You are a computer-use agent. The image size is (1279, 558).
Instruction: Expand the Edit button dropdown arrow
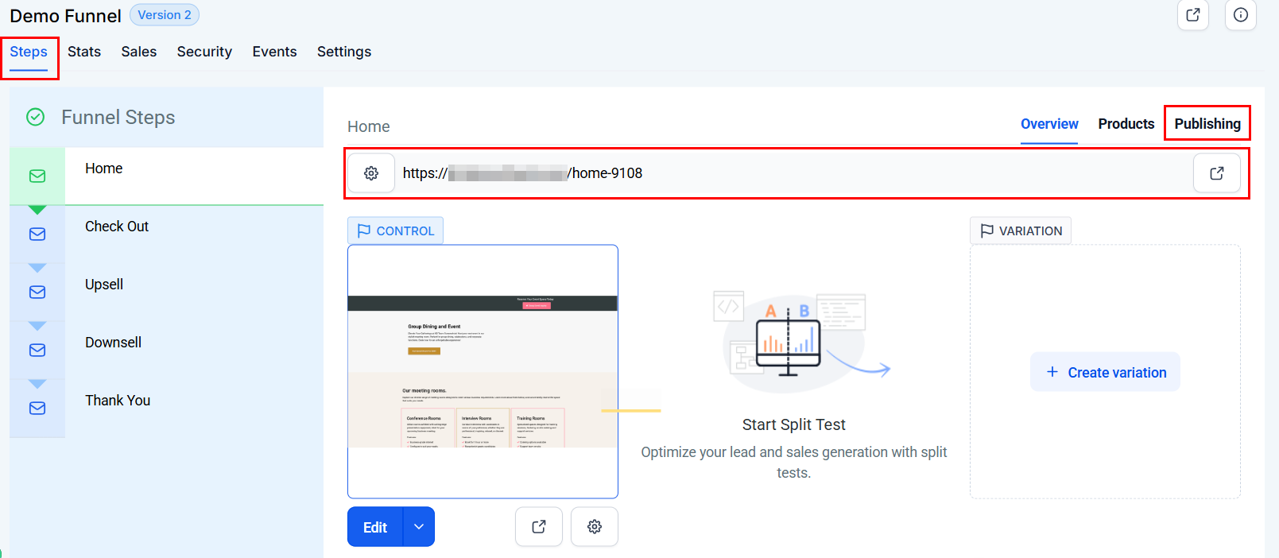point(419,527)
